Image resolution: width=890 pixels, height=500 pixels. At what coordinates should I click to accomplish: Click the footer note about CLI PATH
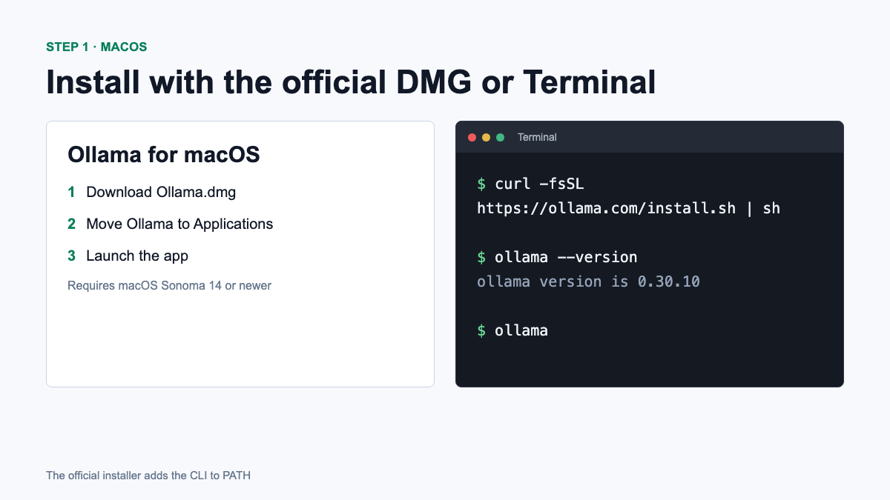(148, 476)
